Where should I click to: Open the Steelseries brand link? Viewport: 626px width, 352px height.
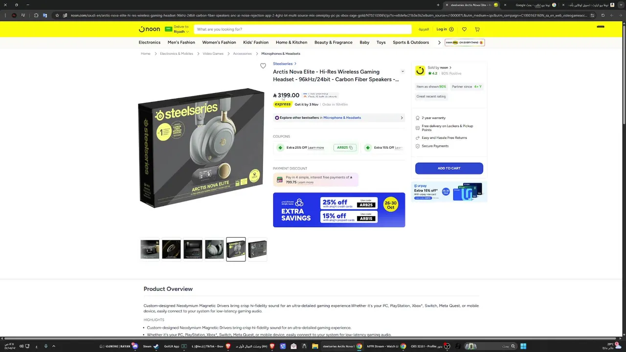[x=283, y=64]
